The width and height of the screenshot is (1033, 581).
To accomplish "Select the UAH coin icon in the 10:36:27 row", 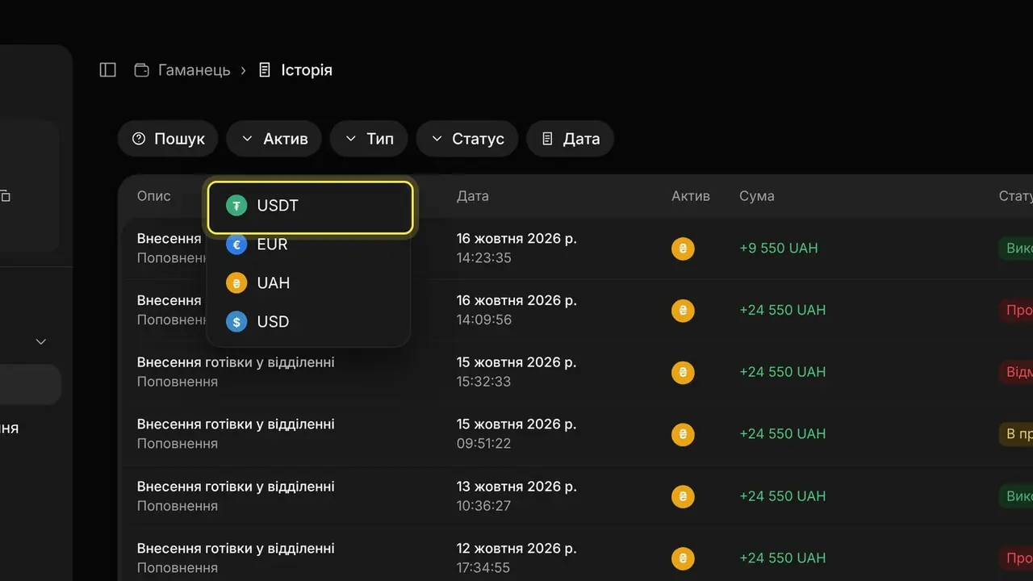I will coord(683,496).
